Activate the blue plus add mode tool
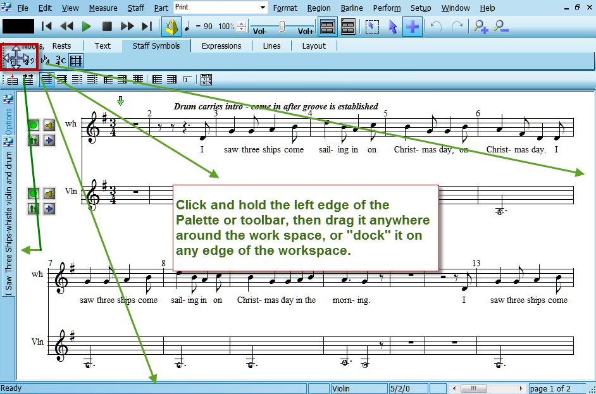 [x=413, y=27]
